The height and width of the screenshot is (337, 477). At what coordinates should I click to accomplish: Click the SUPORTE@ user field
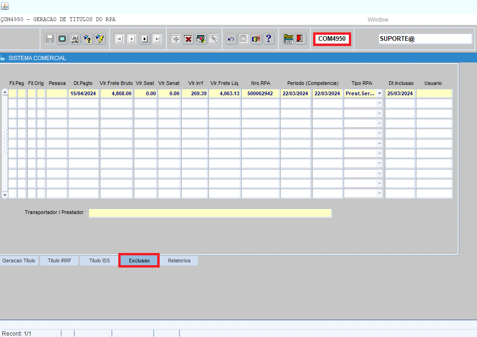click(x=425, y=38)
